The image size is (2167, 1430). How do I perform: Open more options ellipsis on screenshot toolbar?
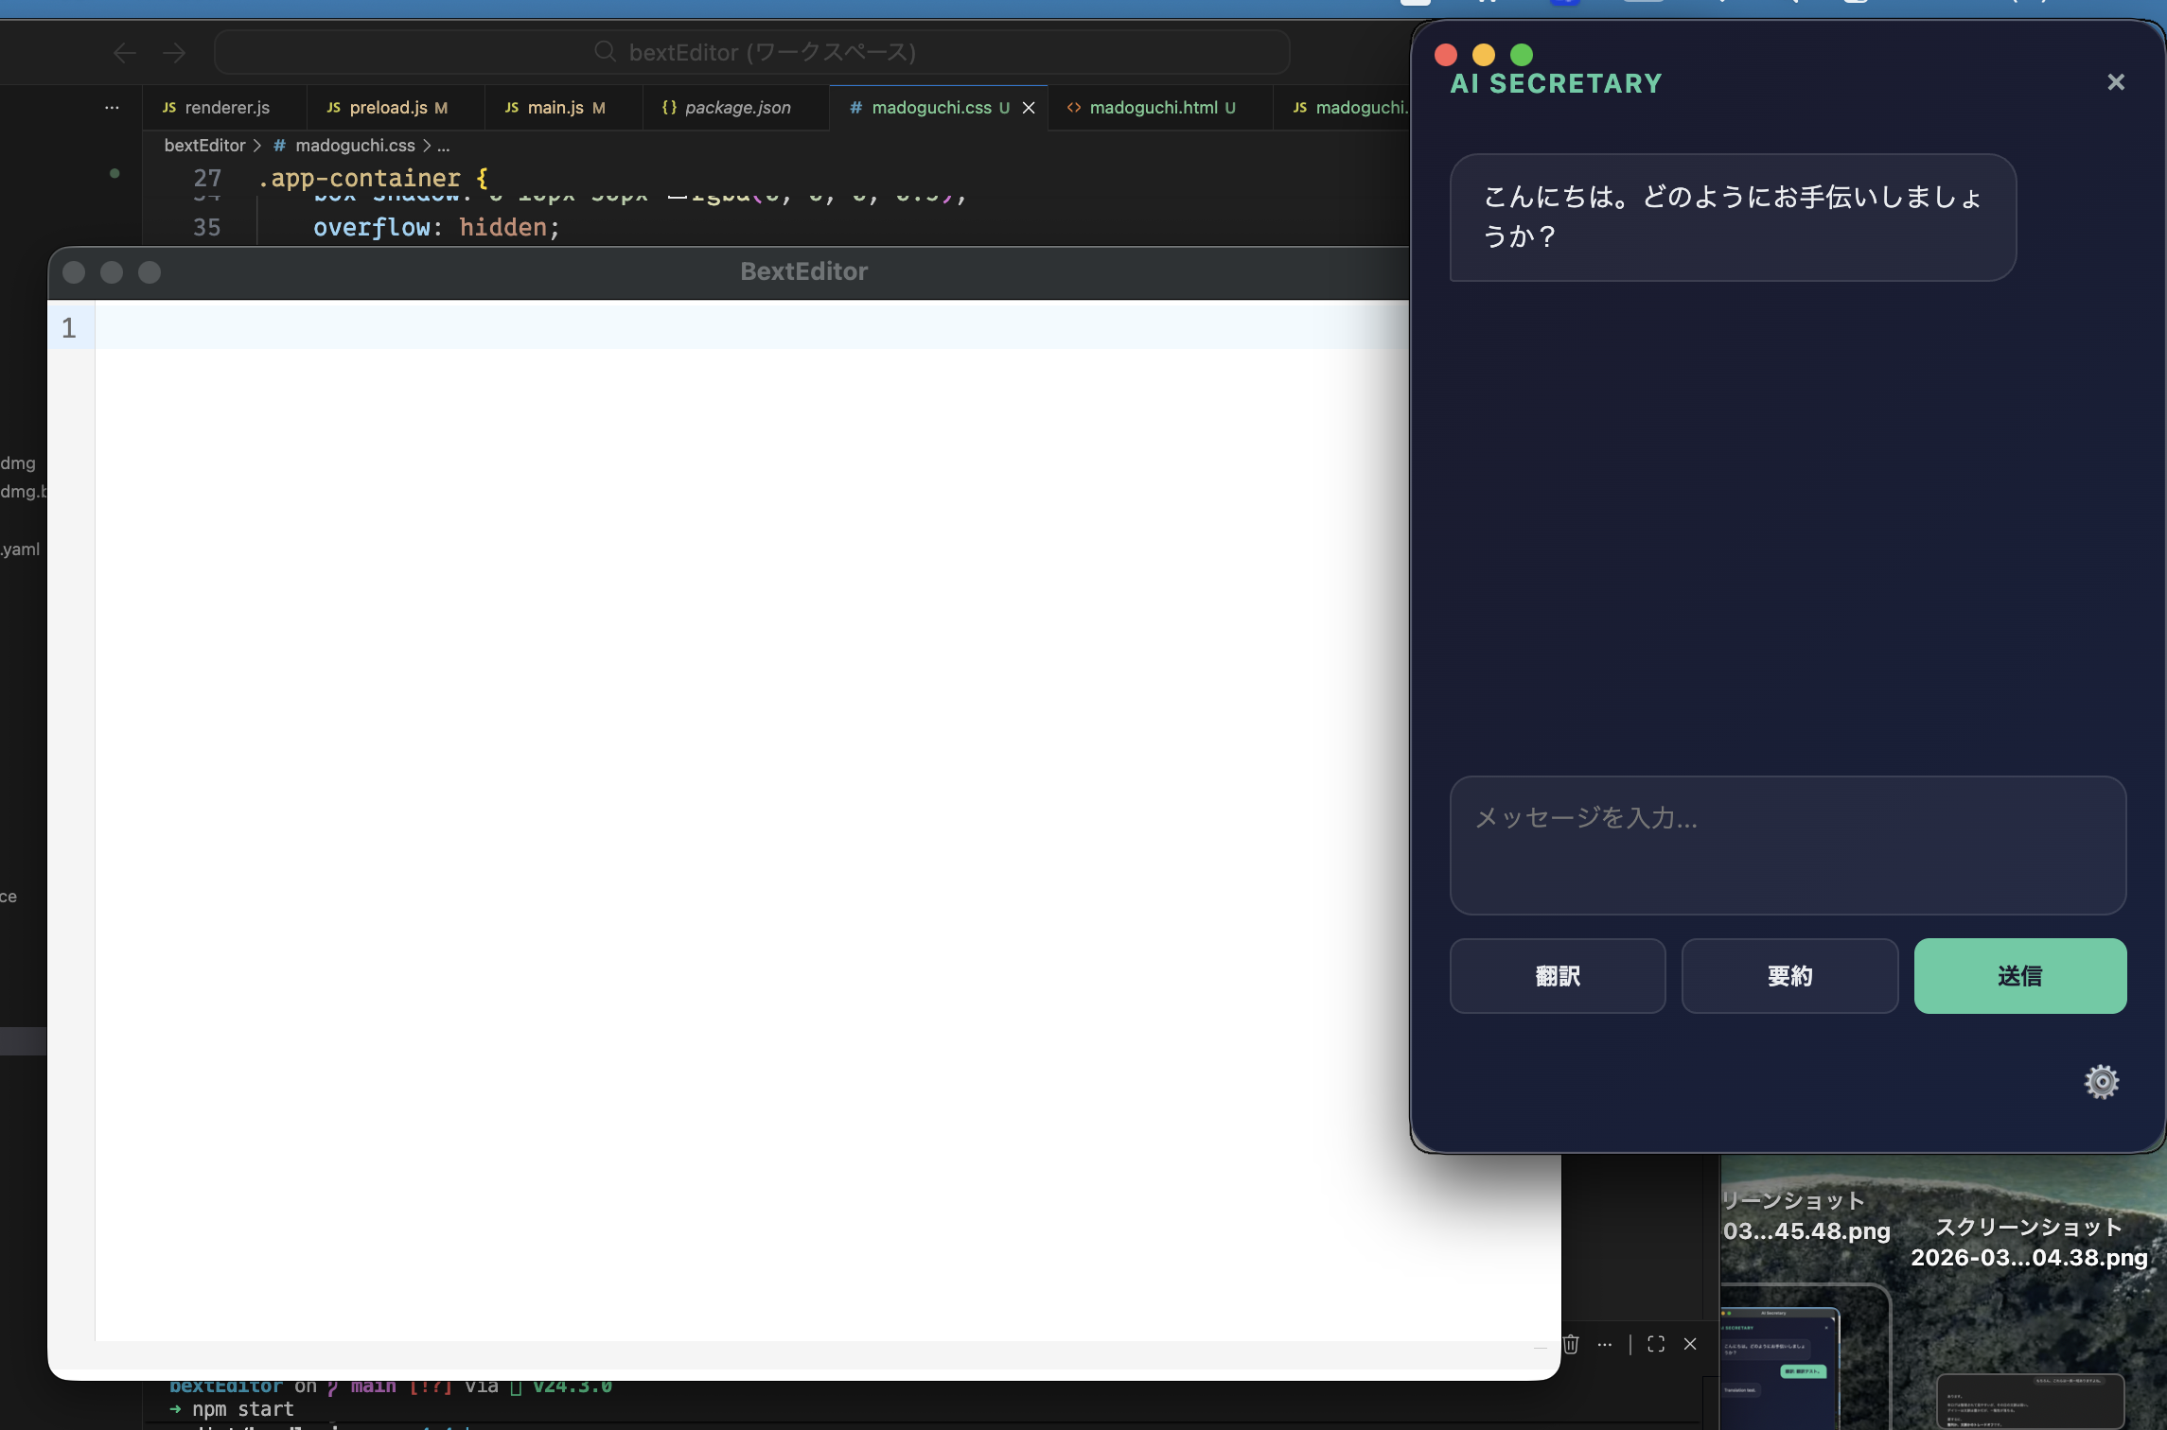pos(1605,1344)
